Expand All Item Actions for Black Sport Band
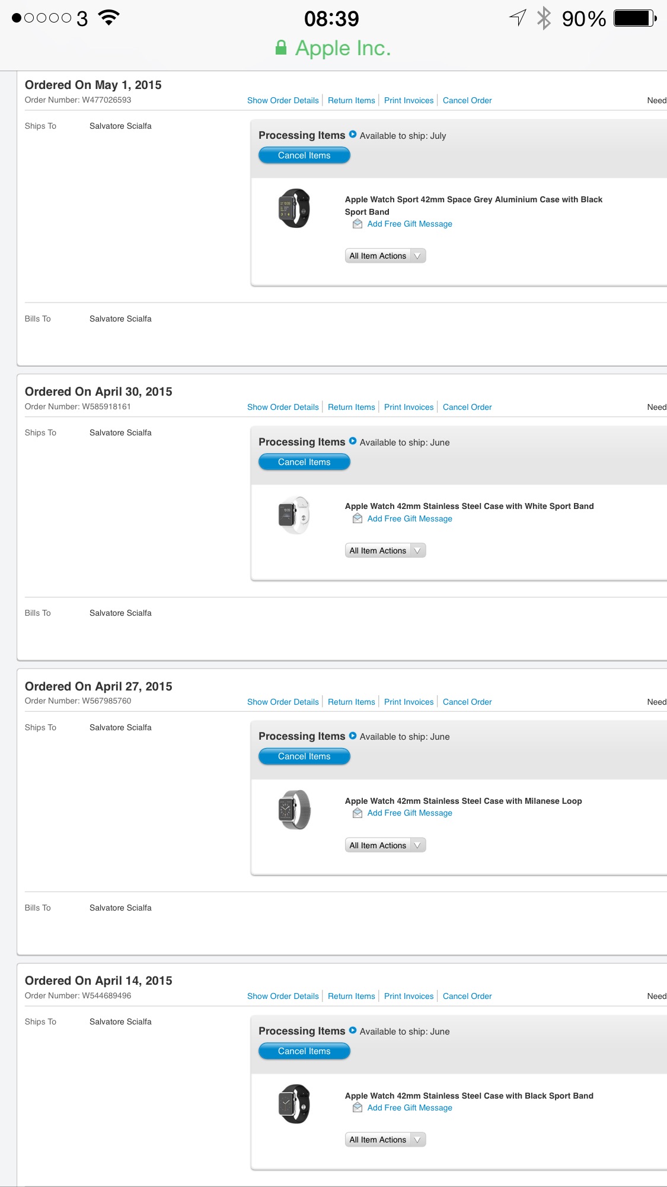Viewport: 667px width, 1187px height. (x=385, y=1140)
